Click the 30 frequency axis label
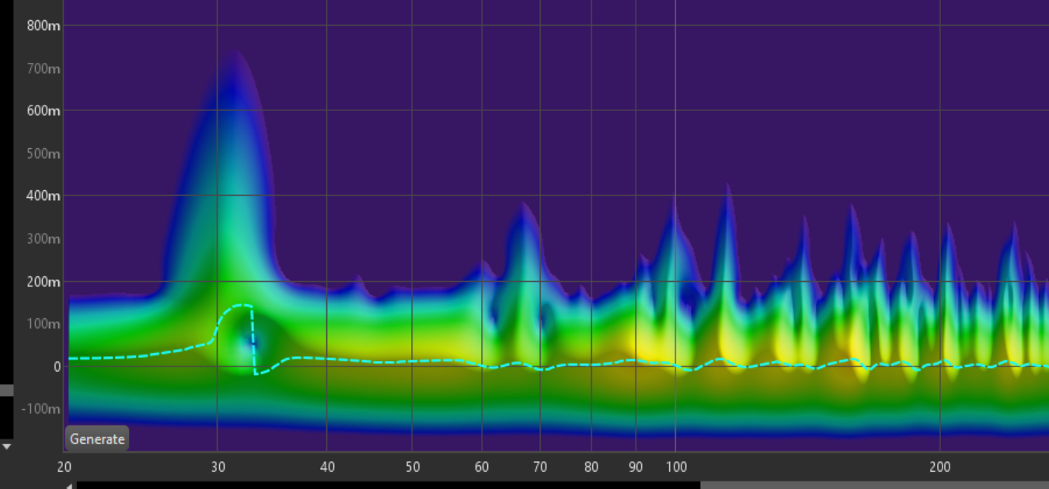This screenshot has width=1049, height=489. [x=218, y=466]
